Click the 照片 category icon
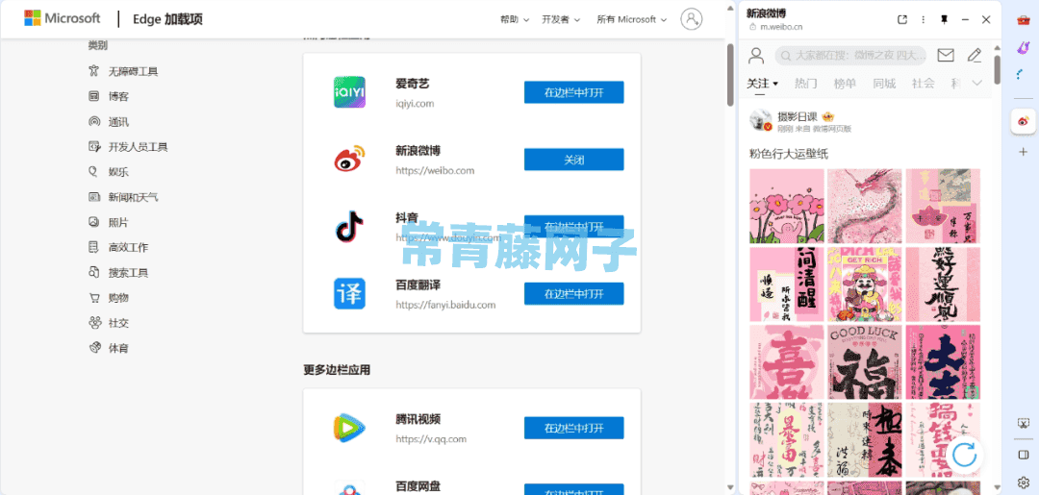 click(94, 222)
